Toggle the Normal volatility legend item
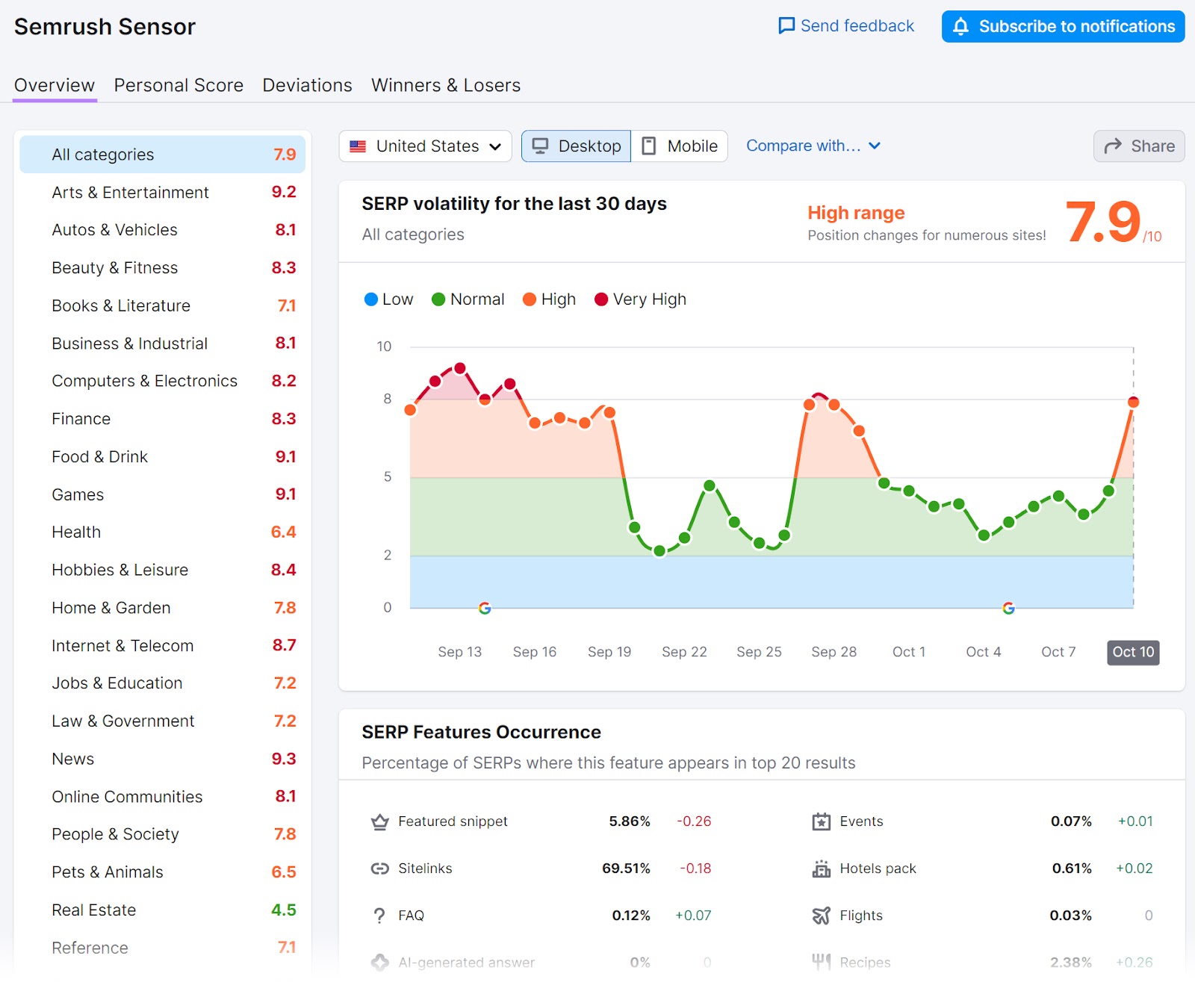 click(468, 299)
